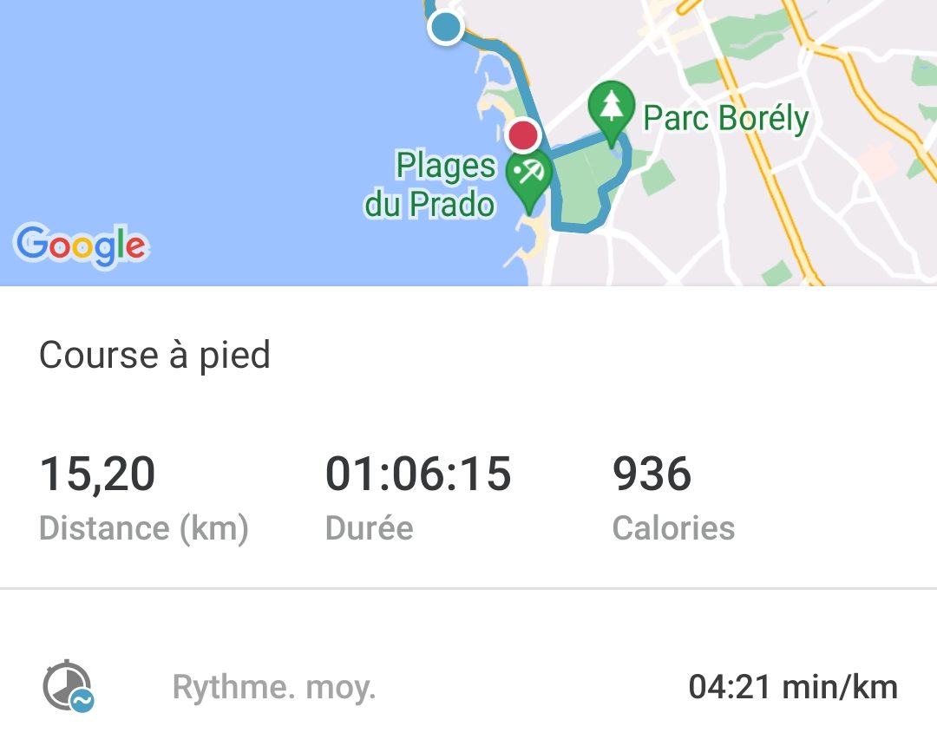Tap the Course à pied title
Viewport: 937px width, 746px height.
coord(154,356)
